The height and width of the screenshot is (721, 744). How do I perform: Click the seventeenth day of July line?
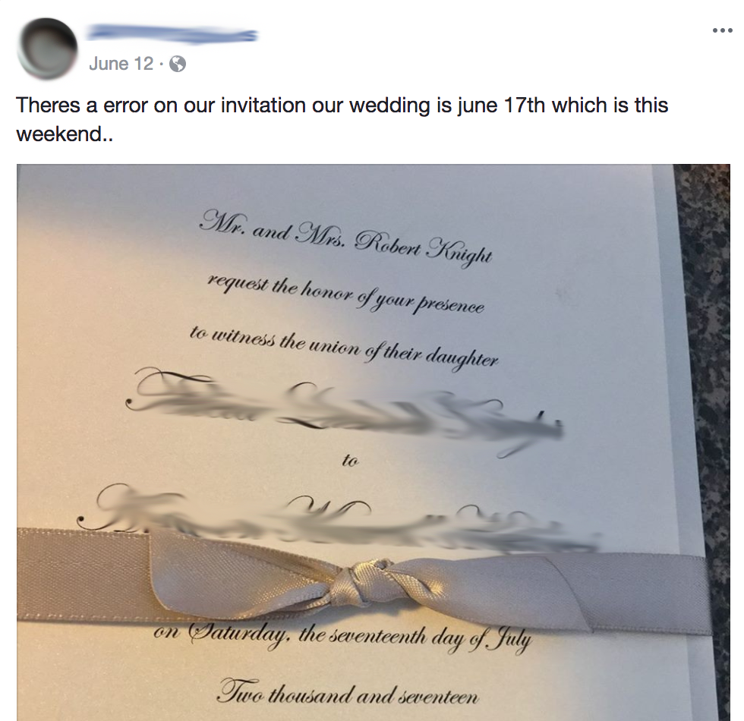[343, 637]
